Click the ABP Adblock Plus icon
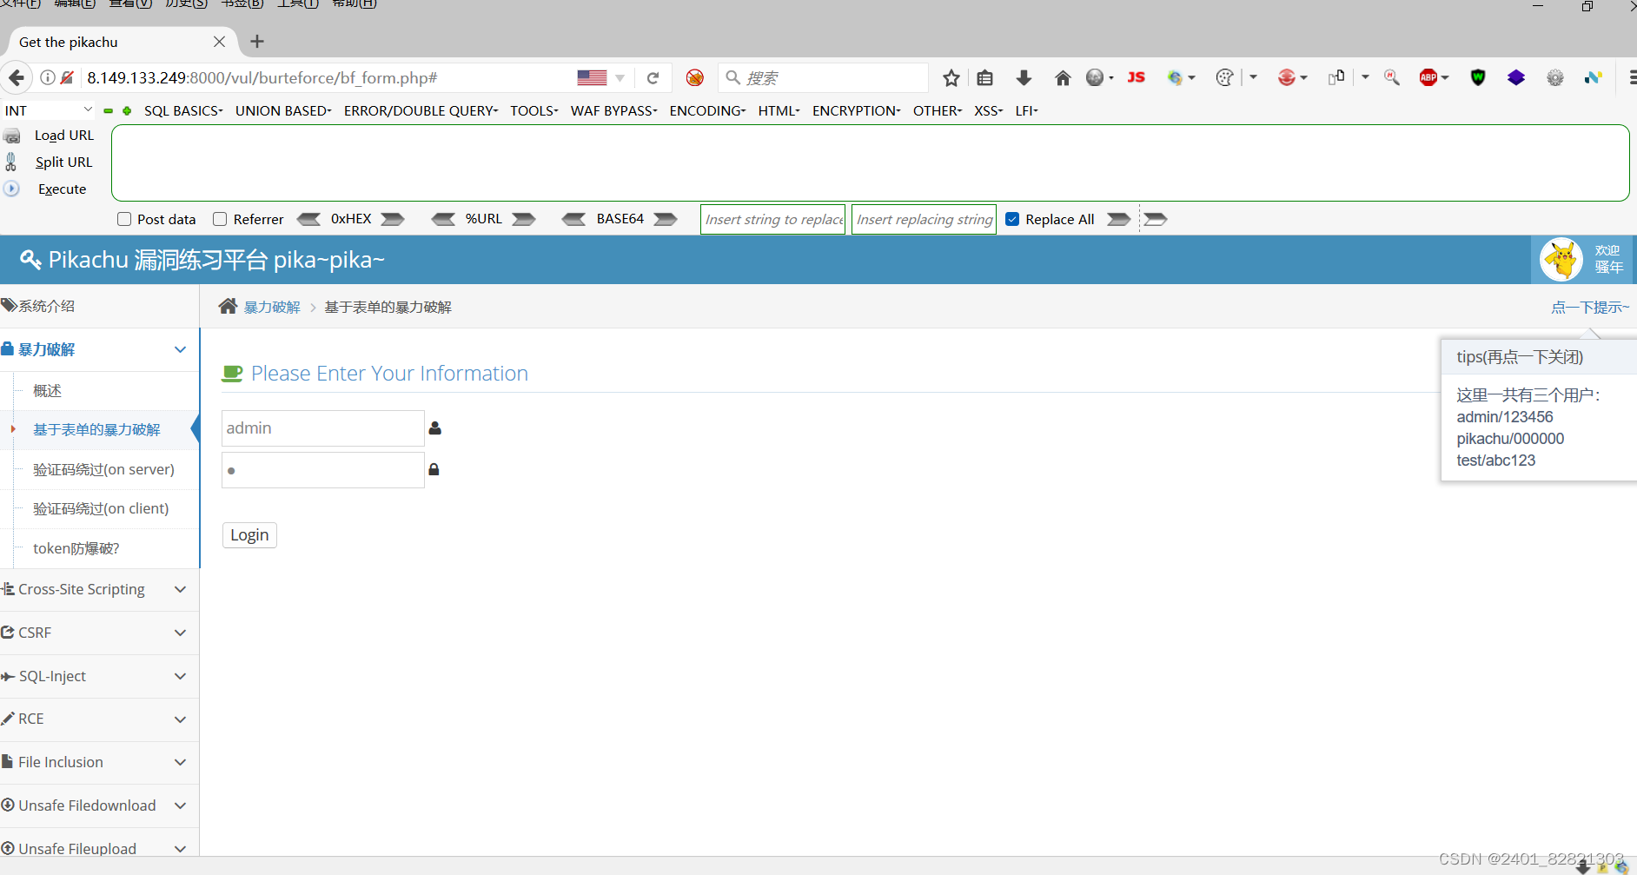 [x=1428, y=77]
